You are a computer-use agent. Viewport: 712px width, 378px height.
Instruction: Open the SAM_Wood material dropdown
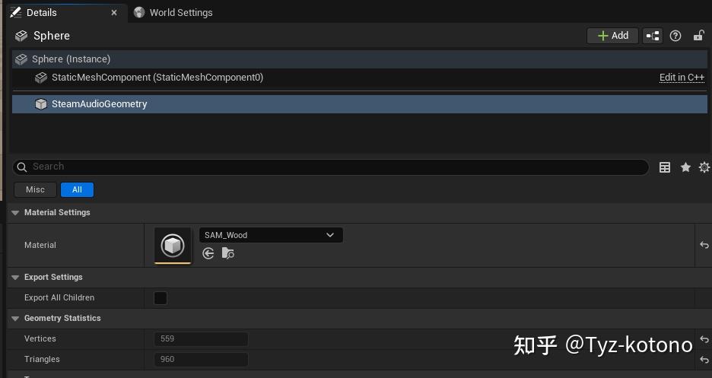(271, 235)
